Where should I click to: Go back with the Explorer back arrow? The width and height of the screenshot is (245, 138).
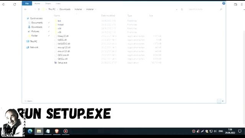point(26,9)
